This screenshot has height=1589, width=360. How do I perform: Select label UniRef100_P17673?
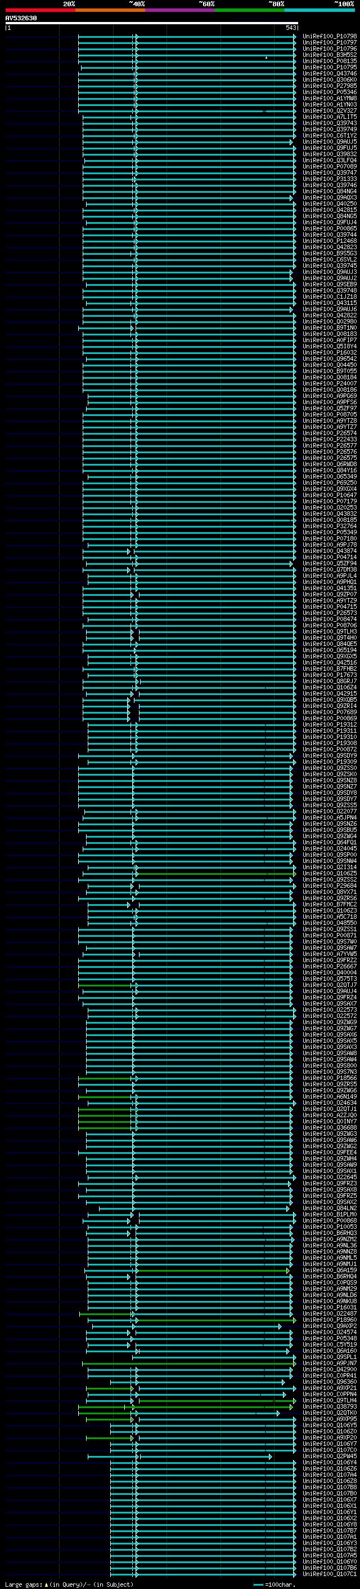click(330, 675)
